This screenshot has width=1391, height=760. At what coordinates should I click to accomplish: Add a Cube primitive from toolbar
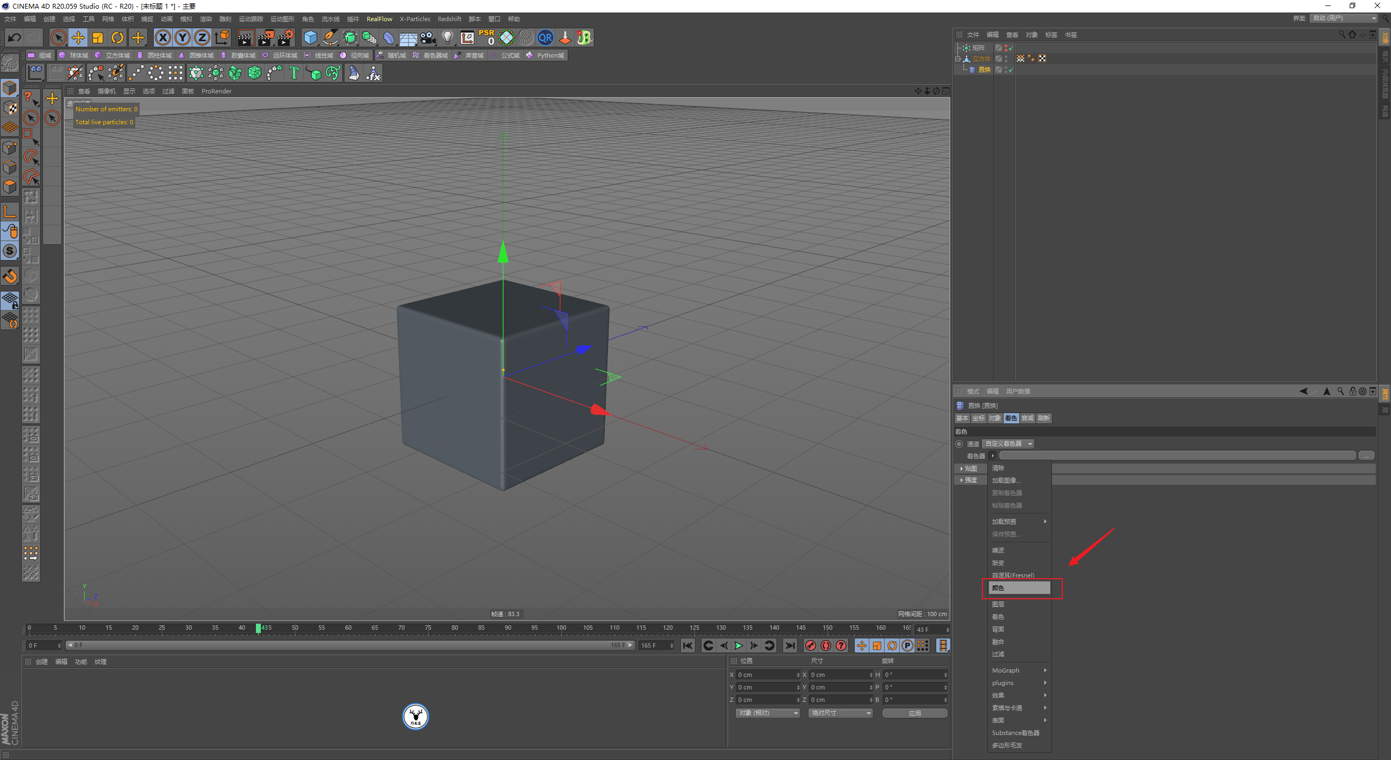310,37
